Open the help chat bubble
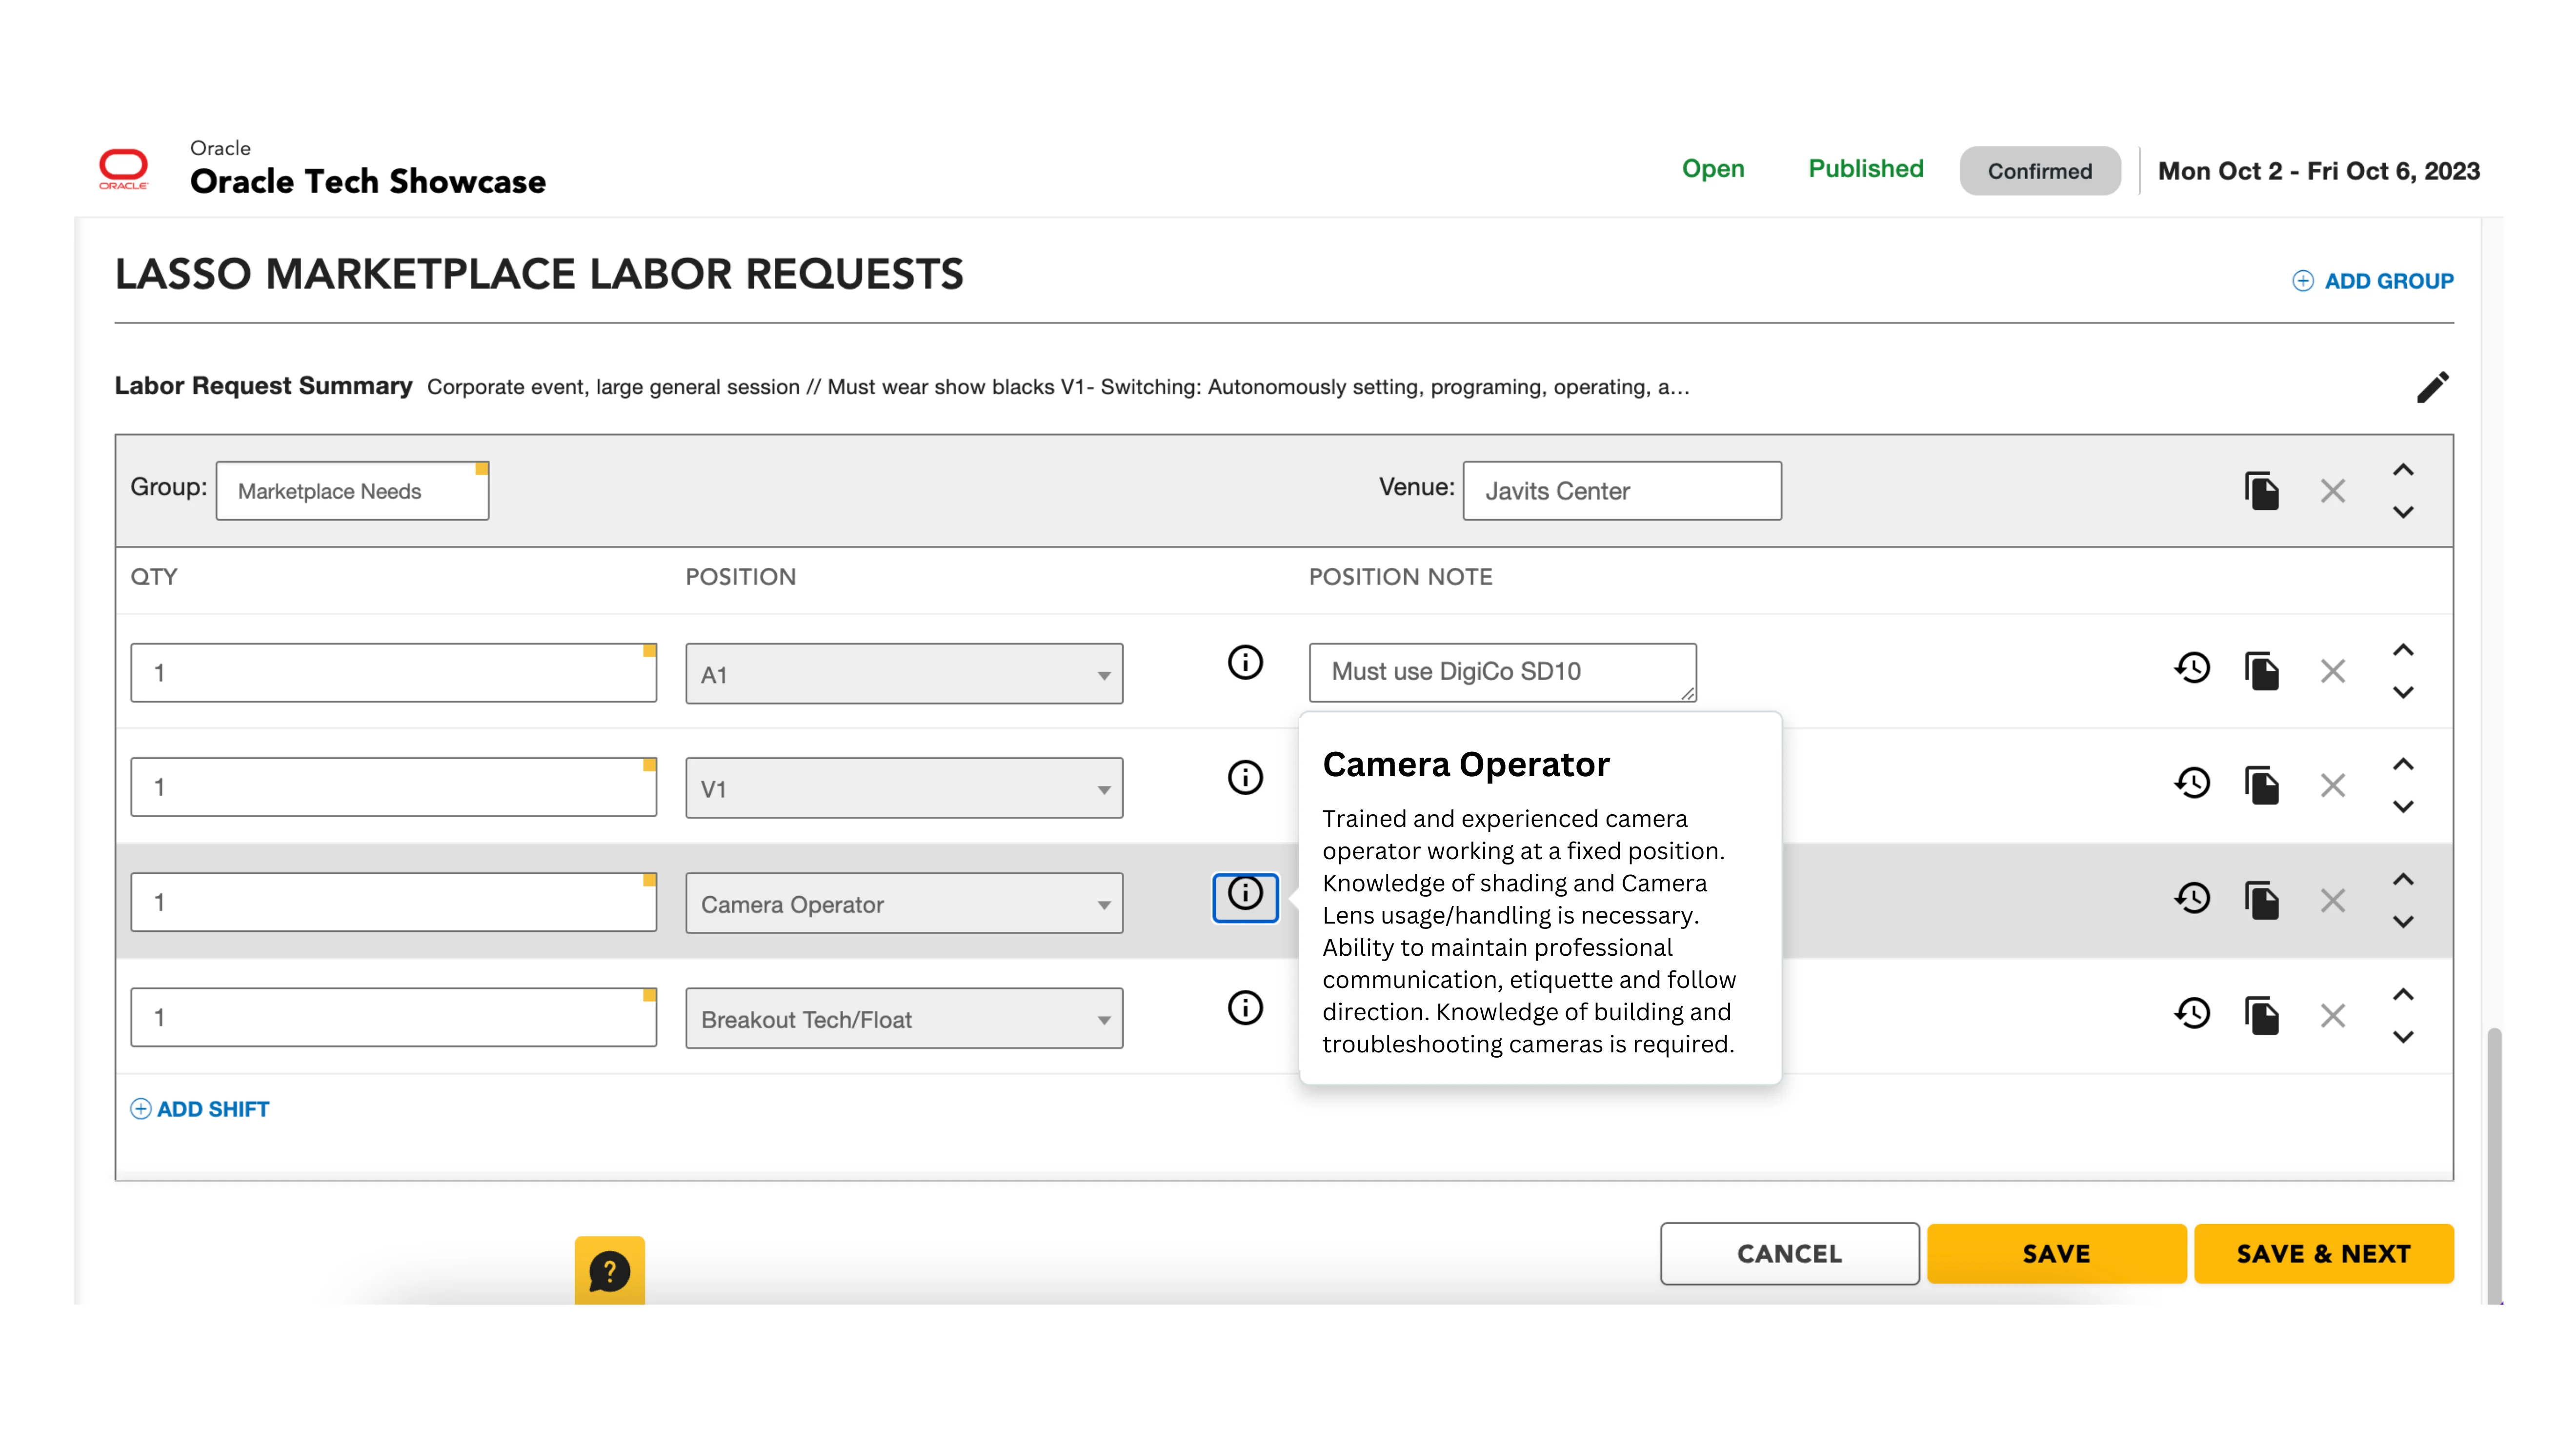The image size is (2576, 1449). pyautogui.click(x=609, y=1270)
